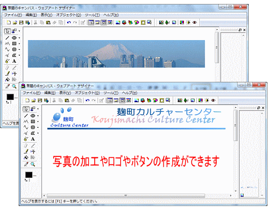Toggle first view-mode button in back window toolbar
Screen dimensions: 268x210
coord(91,23)
